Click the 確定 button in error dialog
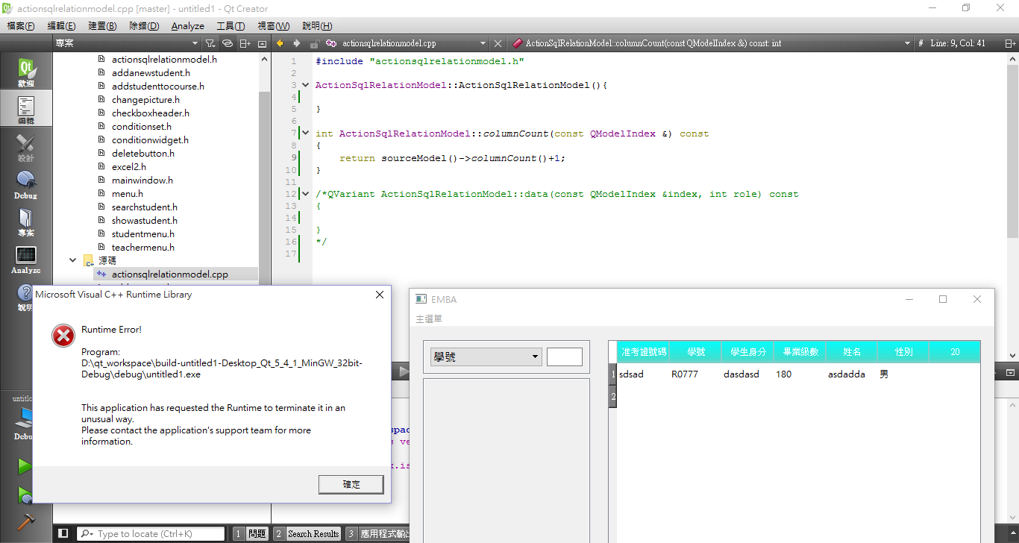1019x543 pixels. coord(351,485)
